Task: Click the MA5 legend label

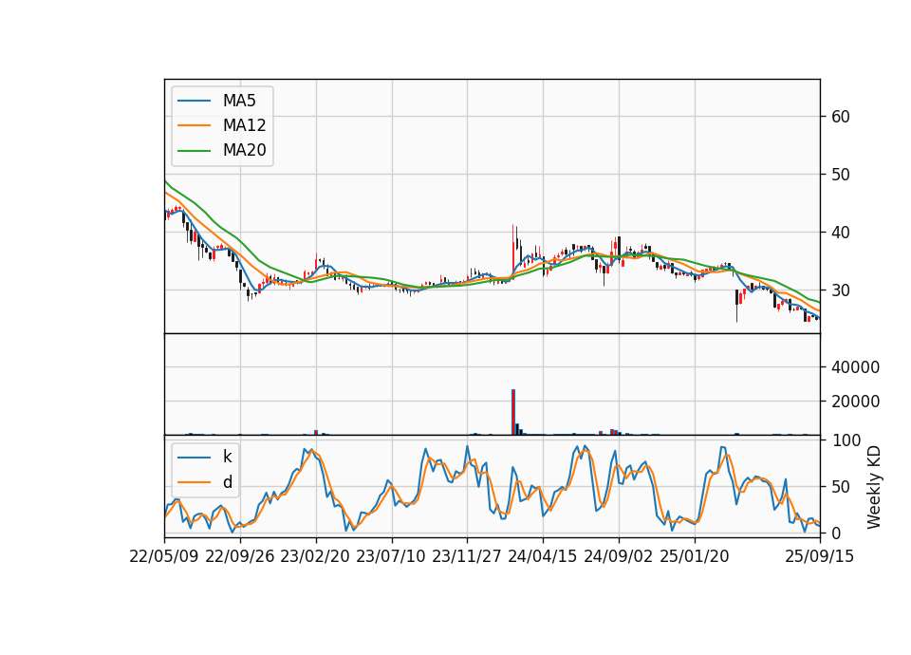Action: point(239,101)
